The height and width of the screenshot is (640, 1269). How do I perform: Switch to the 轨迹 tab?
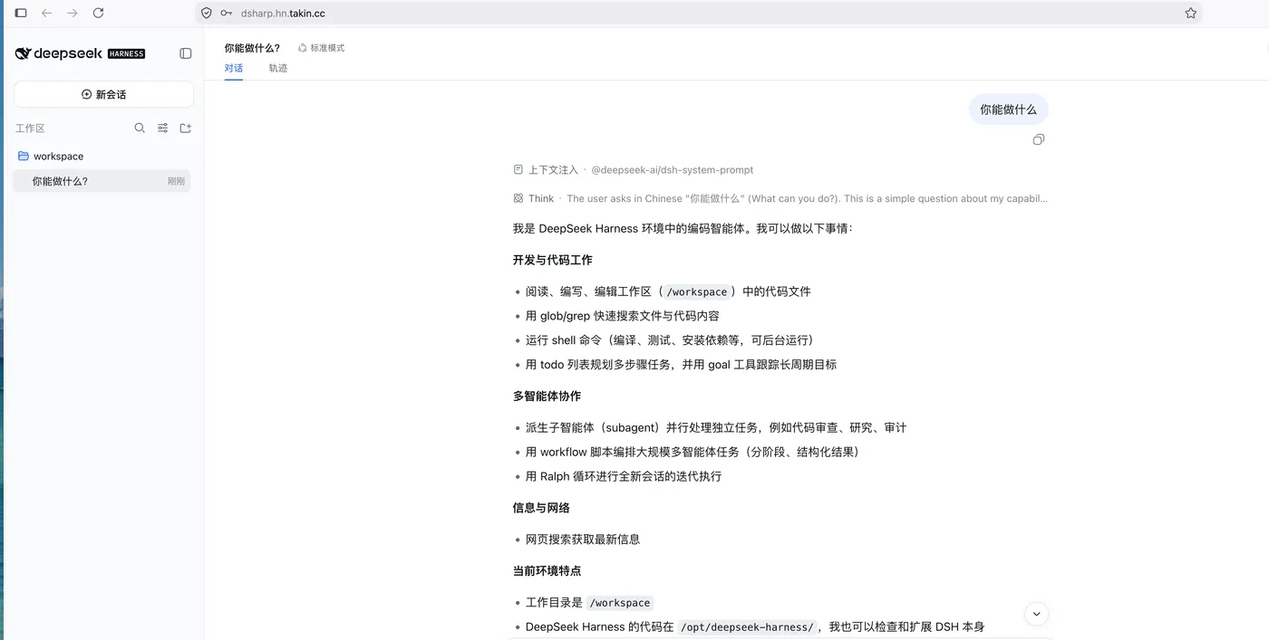pyautogui.click(x=278, y=68)
